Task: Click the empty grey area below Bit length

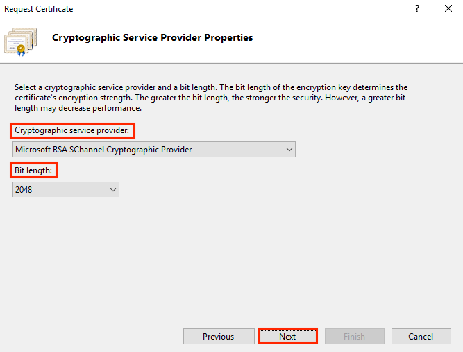Action: [229, 256]
